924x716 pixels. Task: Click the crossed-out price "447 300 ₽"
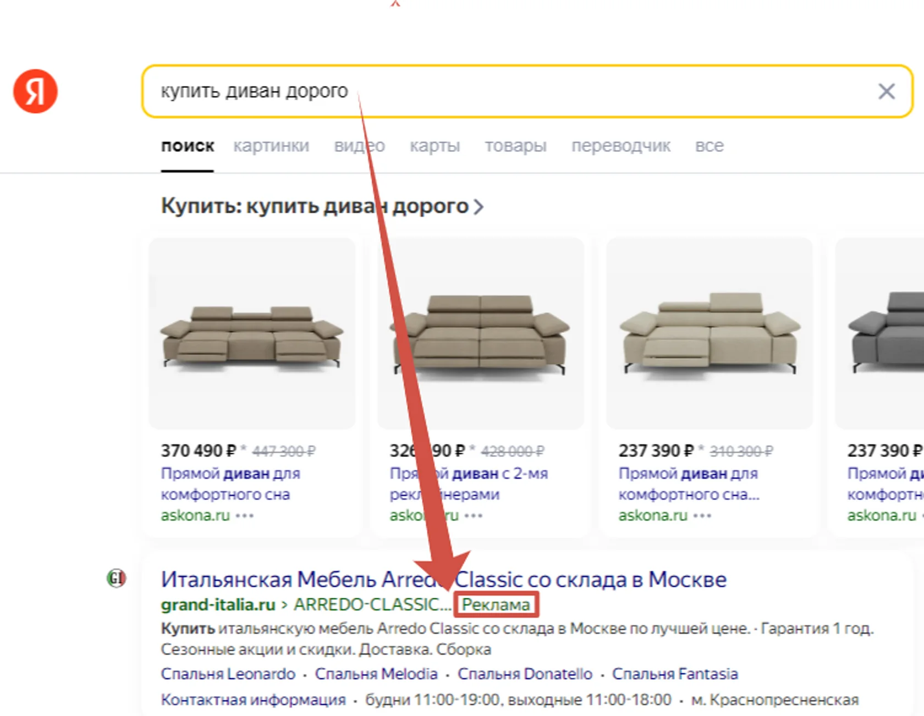tap(284, 451)
